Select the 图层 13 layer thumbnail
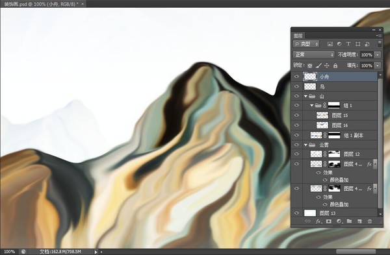The width and height of the screenshot is (390, 255). (x=310, y=213)
